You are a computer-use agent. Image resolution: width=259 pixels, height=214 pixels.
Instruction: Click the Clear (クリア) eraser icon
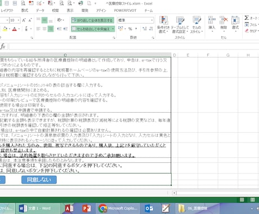click(x=247, y=31)
